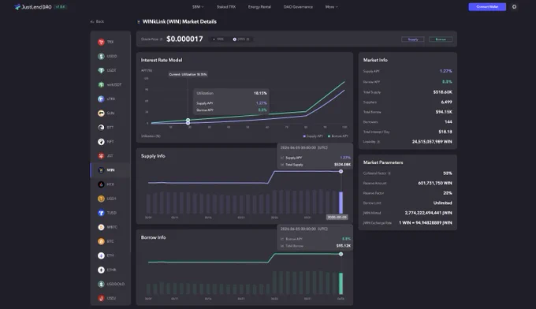Click Reserve Factor value 20%
Viewport: 536px width, 309px height.
(447, 193)
